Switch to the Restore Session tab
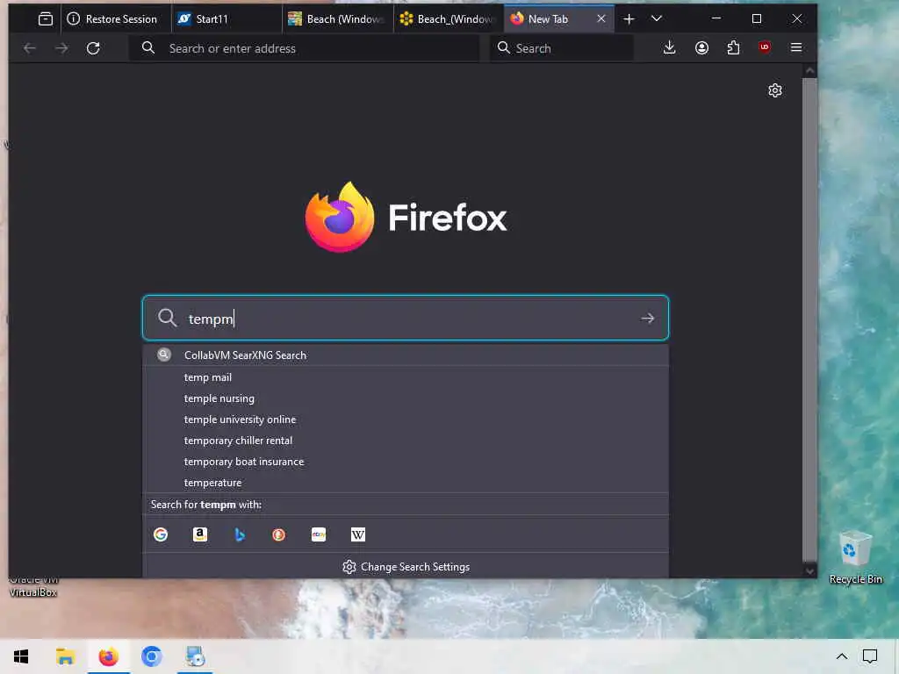 click(116, 19)
